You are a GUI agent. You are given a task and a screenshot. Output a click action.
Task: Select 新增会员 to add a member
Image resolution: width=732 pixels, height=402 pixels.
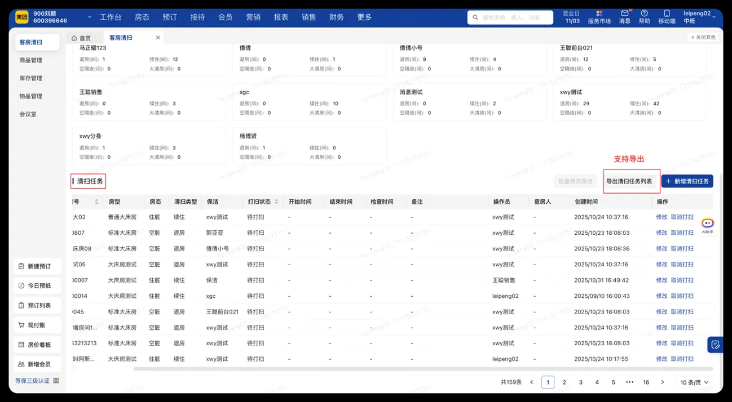37,364
